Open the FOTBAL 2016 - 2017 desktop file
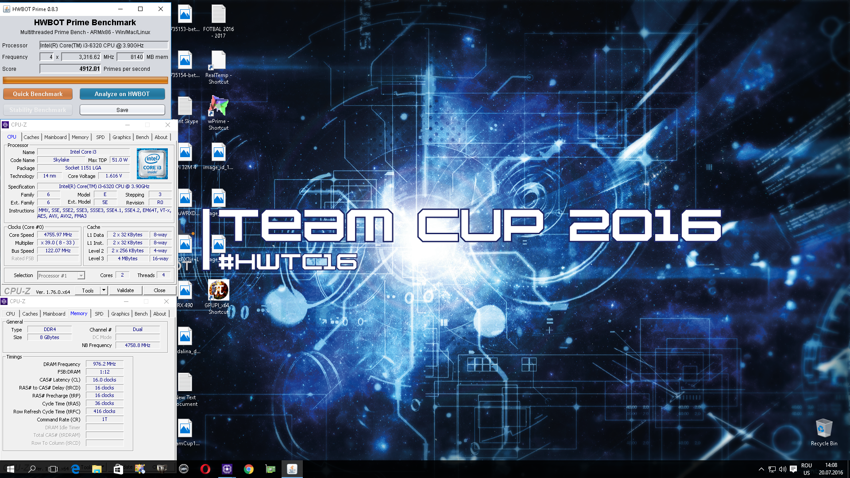 [218, 21]
